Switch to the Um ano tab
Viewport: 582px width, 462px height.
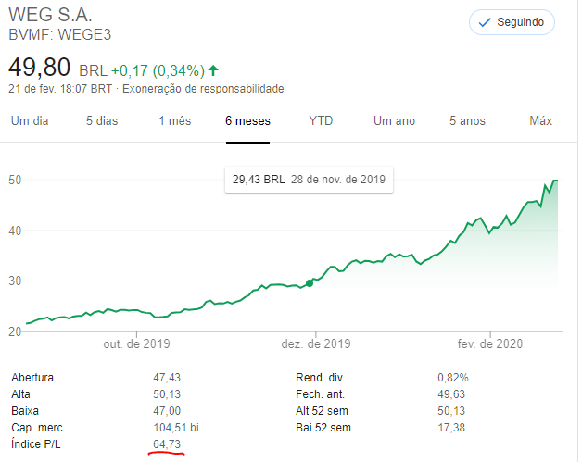click(394, 121)
